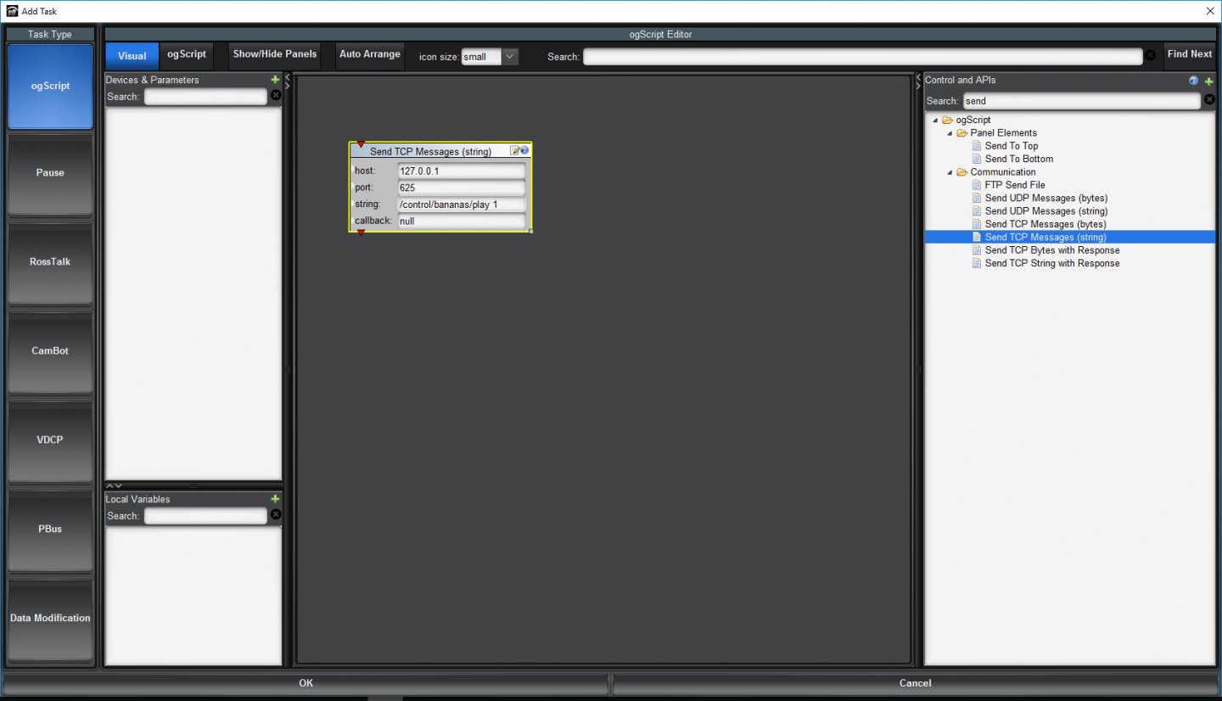Click the Devices & Parameters search input
The width and height of the screenshot is (1222, 701).
205,97
